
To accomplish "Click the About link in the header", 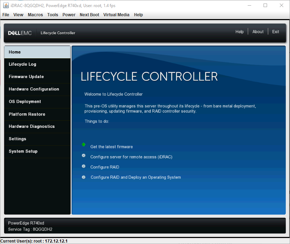I will pyautogui.click(x=258, y=31).
